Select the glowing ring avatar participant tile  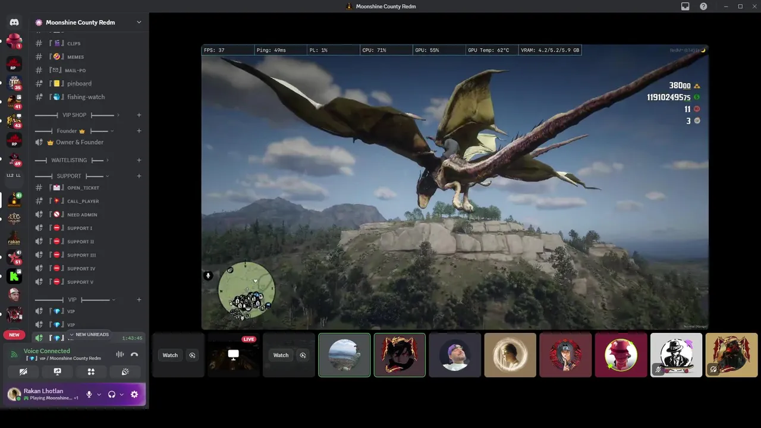pyautogui.click(x=510, y=355)
